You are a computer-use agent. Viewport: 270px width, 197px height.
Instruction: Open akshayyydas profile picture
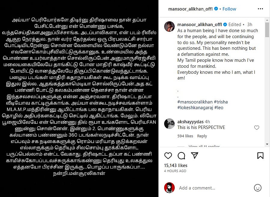pos(169,124)
